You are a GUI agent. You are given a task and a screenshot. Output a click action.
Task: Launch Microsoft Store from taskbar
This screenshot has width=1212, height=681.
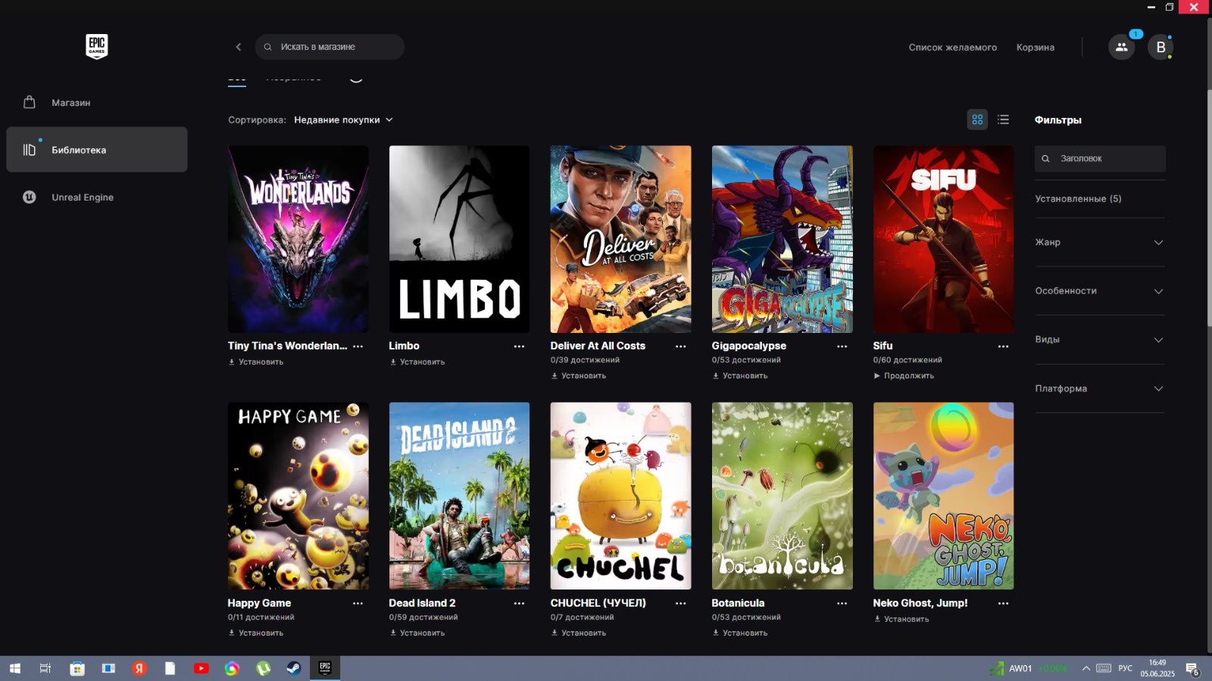[x=77, y=668]
